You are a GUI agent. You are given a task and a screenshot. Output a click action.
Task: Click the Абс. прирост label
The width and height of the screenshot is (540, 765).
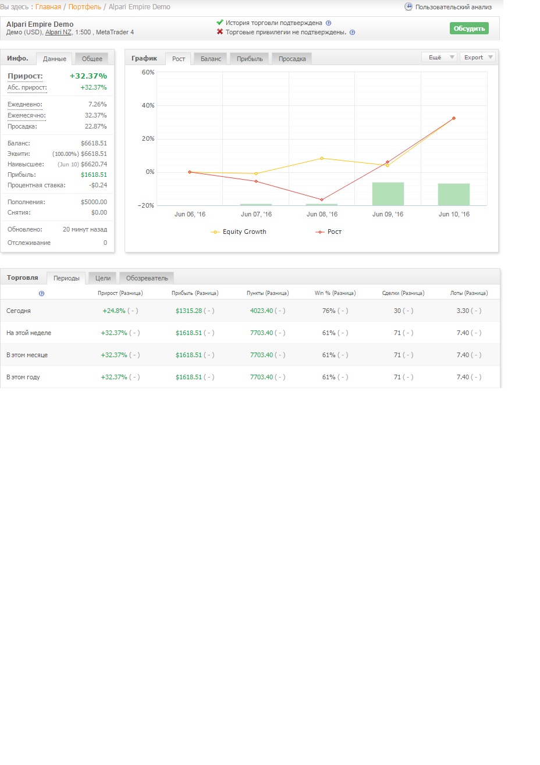point(27,88)
